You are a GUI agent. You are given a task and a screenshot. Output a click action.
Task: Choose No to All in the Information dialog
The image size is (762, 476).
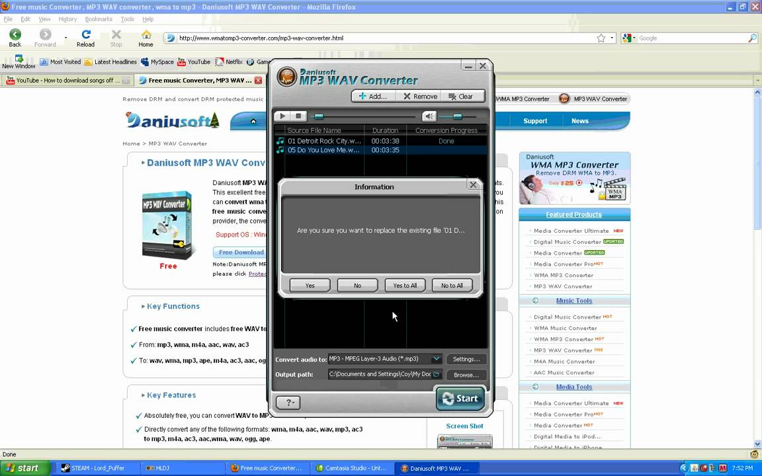point(452,285)
